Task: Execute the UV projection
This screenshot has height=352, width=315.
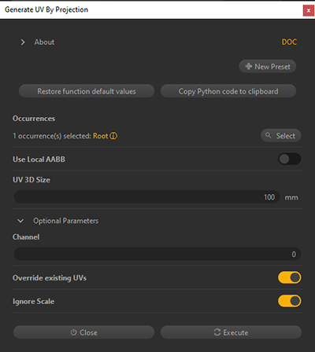Action: 231,332
